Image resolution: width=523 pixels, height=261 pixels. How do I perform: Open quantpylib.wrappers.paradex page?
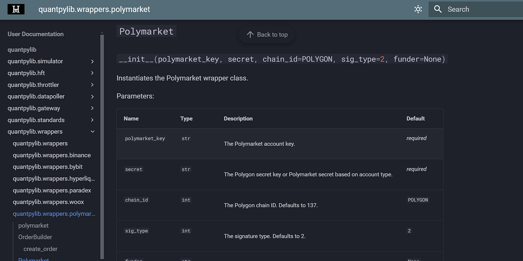[x=52, y=190]
